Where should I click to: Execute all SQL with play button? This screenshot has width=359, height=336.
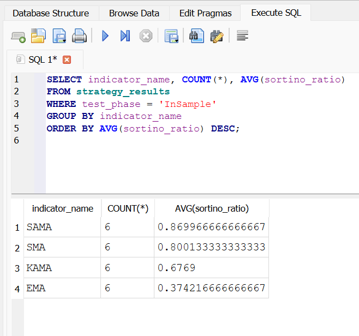point(105,36)
